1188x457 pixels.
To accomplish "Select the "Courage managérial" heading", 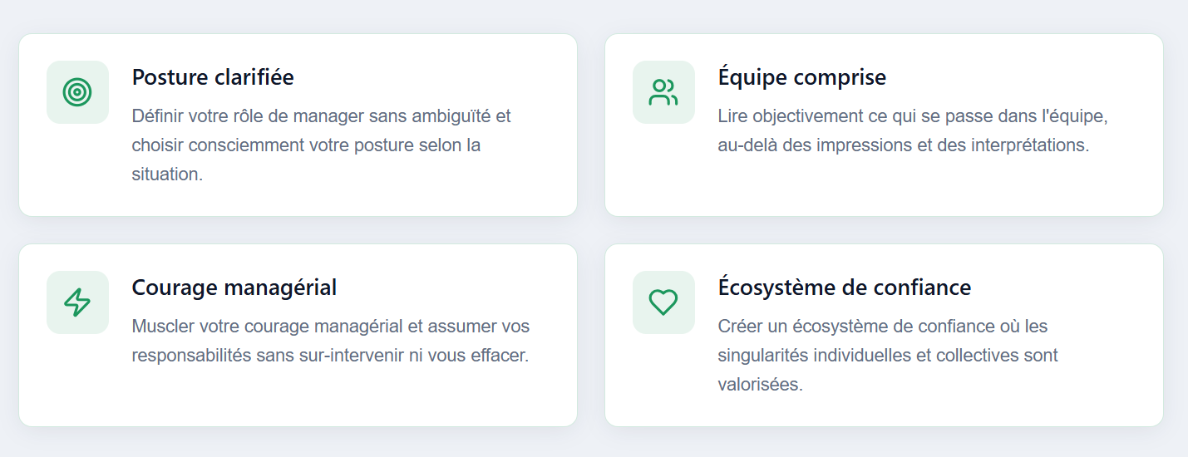I will tap(234, 287).
